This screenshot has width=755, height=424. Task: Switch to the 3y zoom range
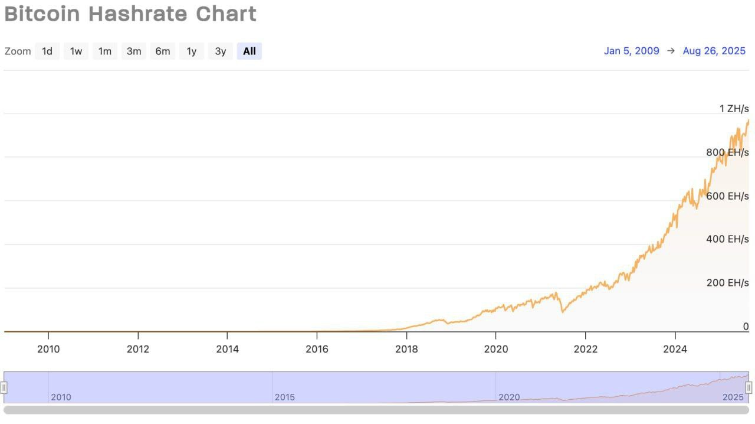tap(220, 51)
